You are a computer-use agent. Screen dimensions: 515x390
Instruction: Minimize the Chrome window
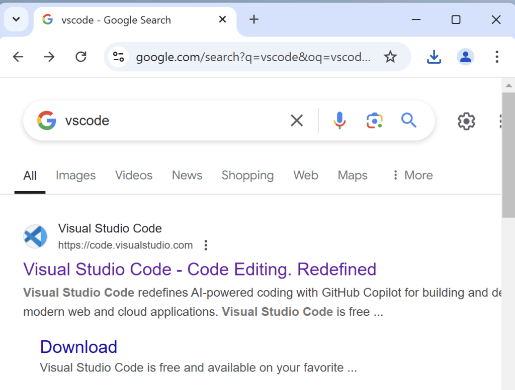tap(416, 20)
